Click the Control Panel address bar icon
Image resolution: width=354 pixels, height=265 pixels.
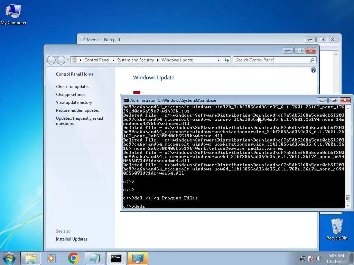coord(74,60)
